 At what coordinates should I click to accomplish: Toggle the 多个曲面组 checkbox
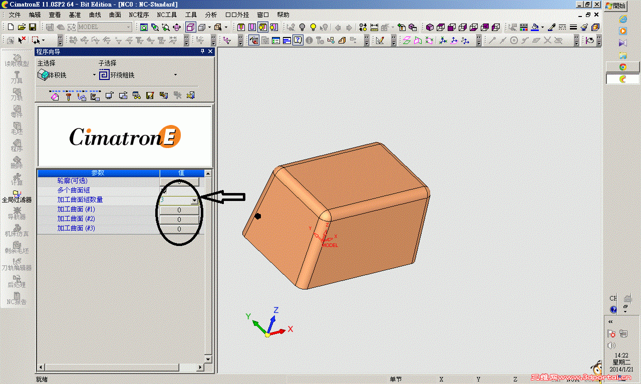click(x=164, y=191)
